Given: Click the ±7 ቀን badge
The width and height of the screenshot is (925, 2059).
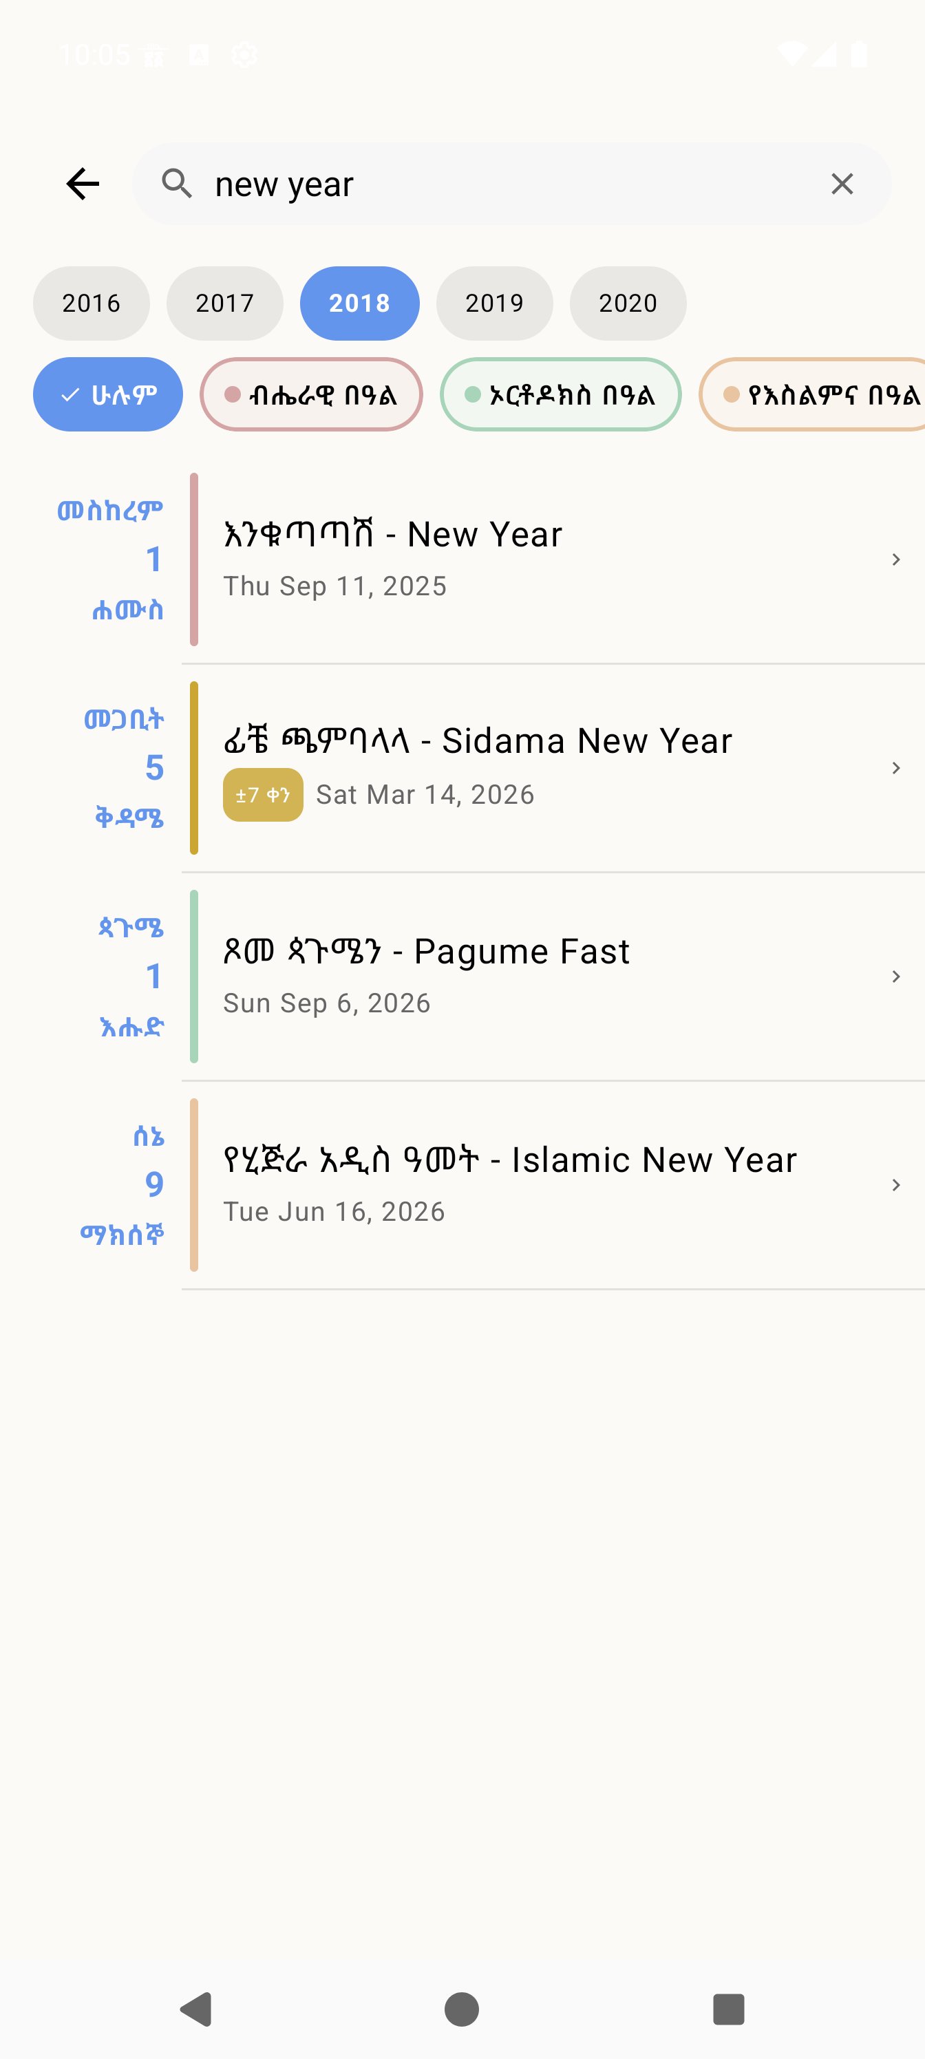Looking at the screenshot, I should [x=263, y=795].
